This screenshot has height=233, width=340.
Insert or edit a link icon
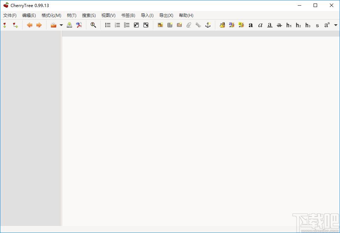(x=198, y=25)
